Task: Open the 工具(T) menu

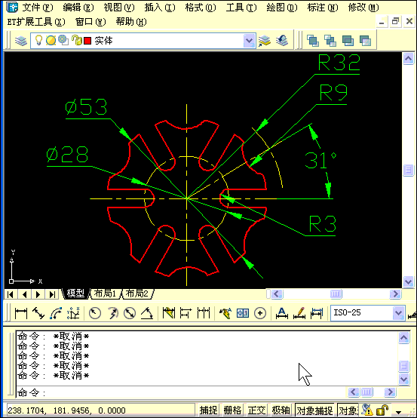Action: (x=241, y=8)
